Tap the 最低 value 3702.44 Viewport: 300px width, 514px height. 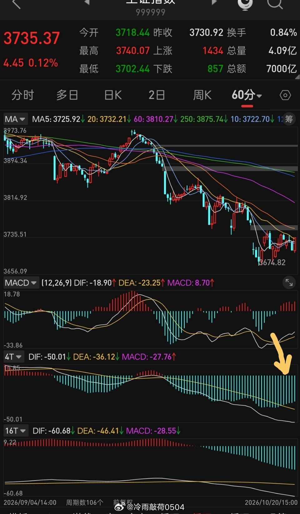133,69
